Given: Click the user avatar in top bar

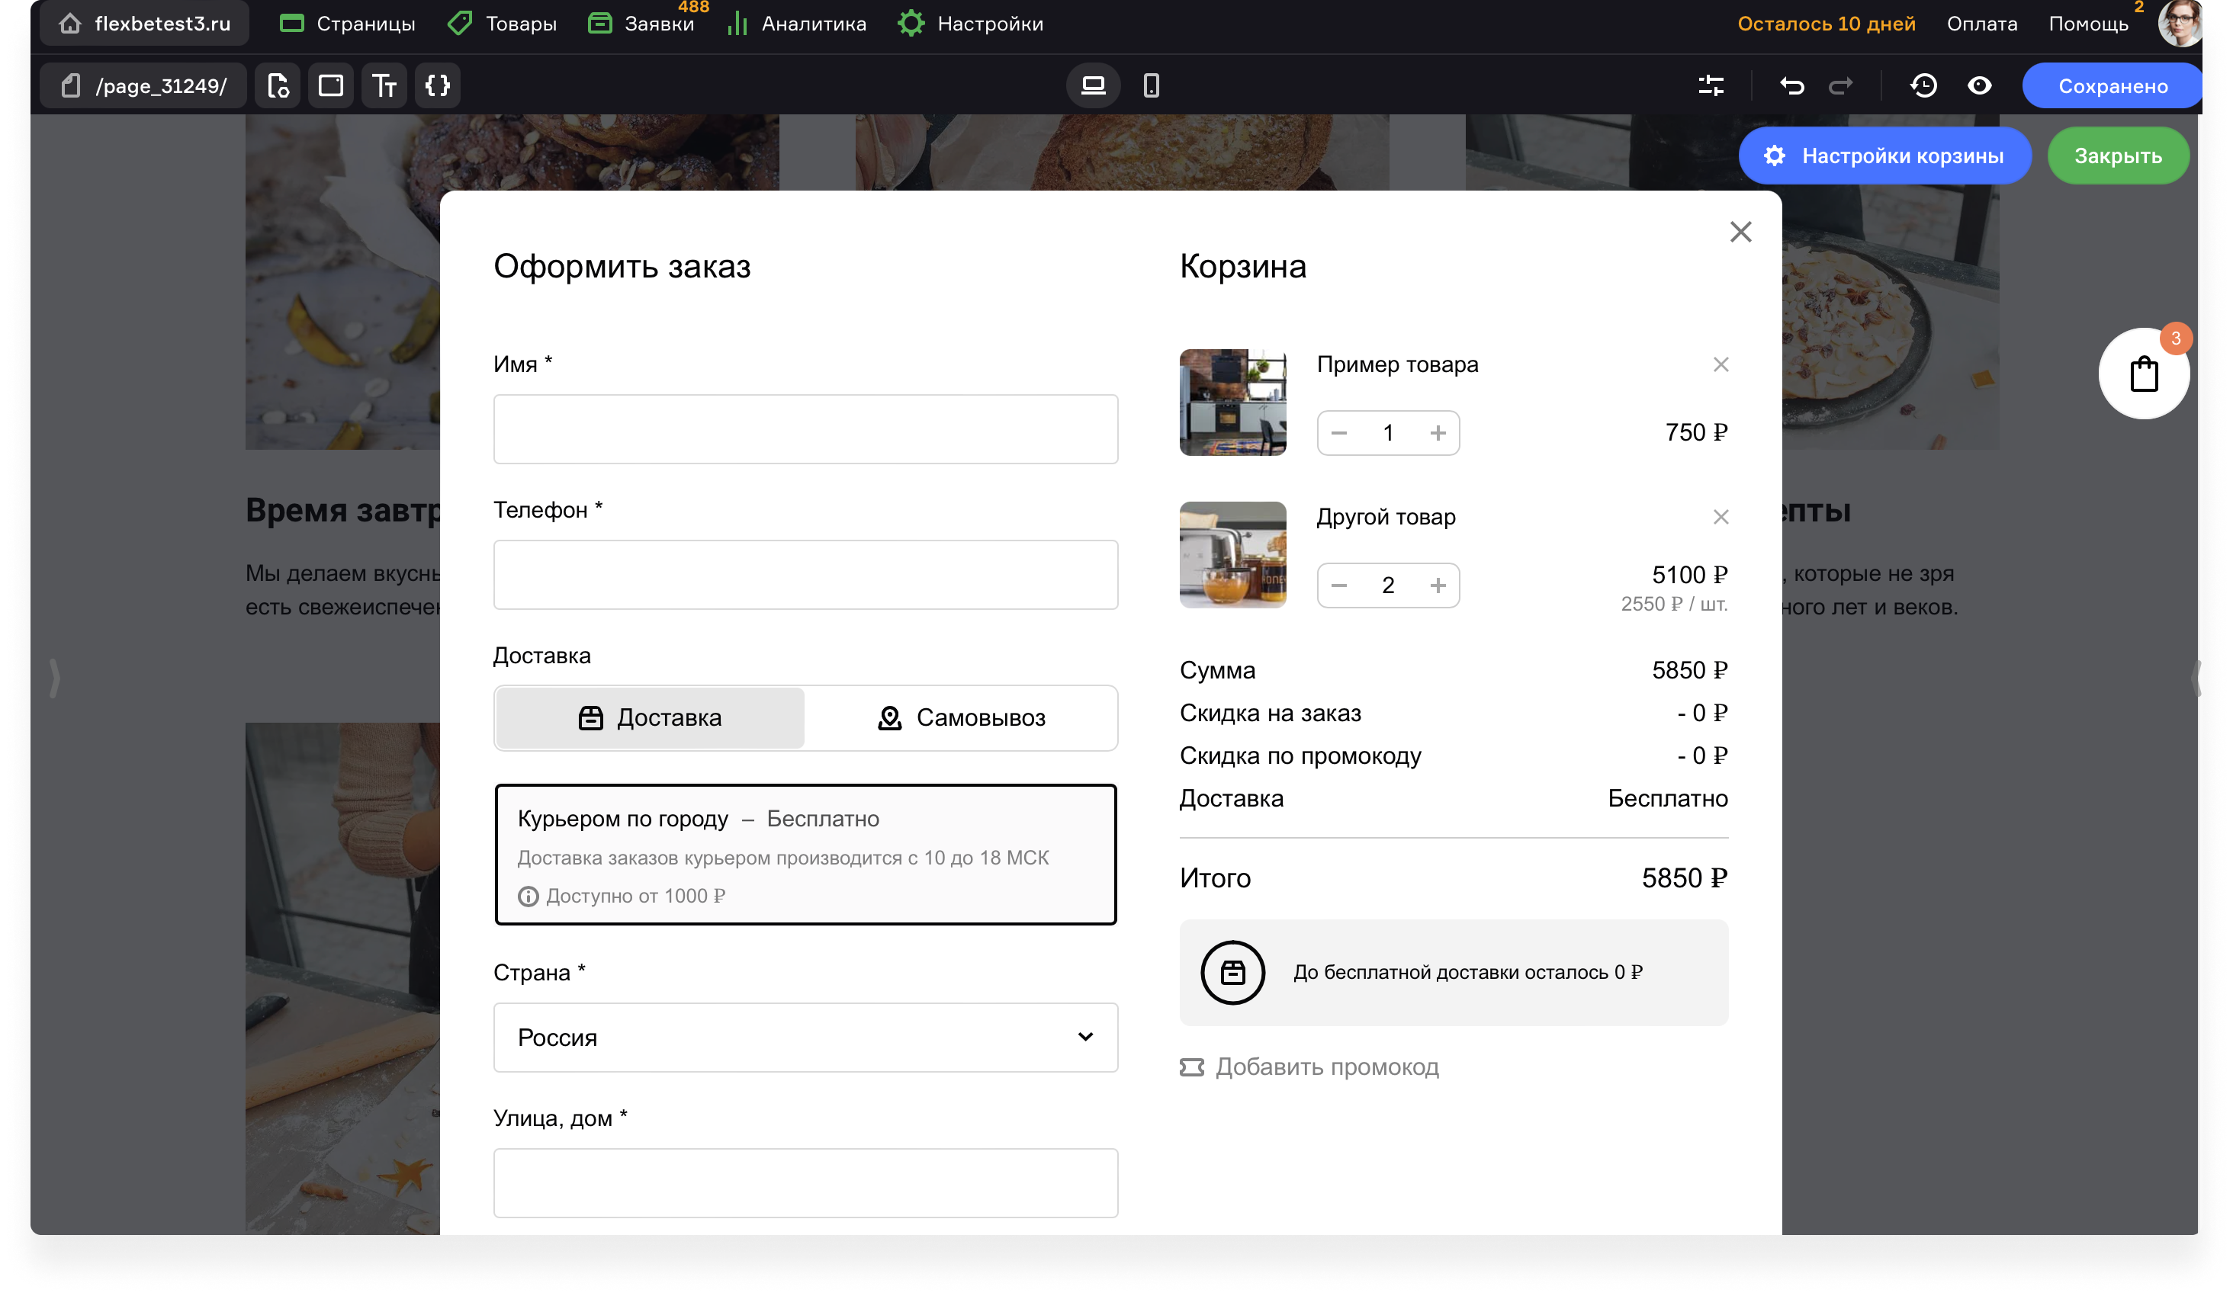Looking at the screenshot, I should click(2180, 23).
